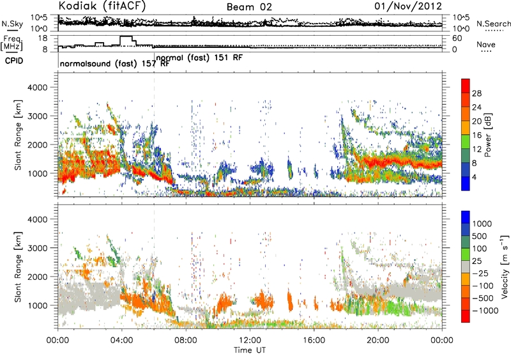511x354 pixels.
Task: Select the "Velocity [m s-1]" color bar title
Action: click(x=505, y=266)
